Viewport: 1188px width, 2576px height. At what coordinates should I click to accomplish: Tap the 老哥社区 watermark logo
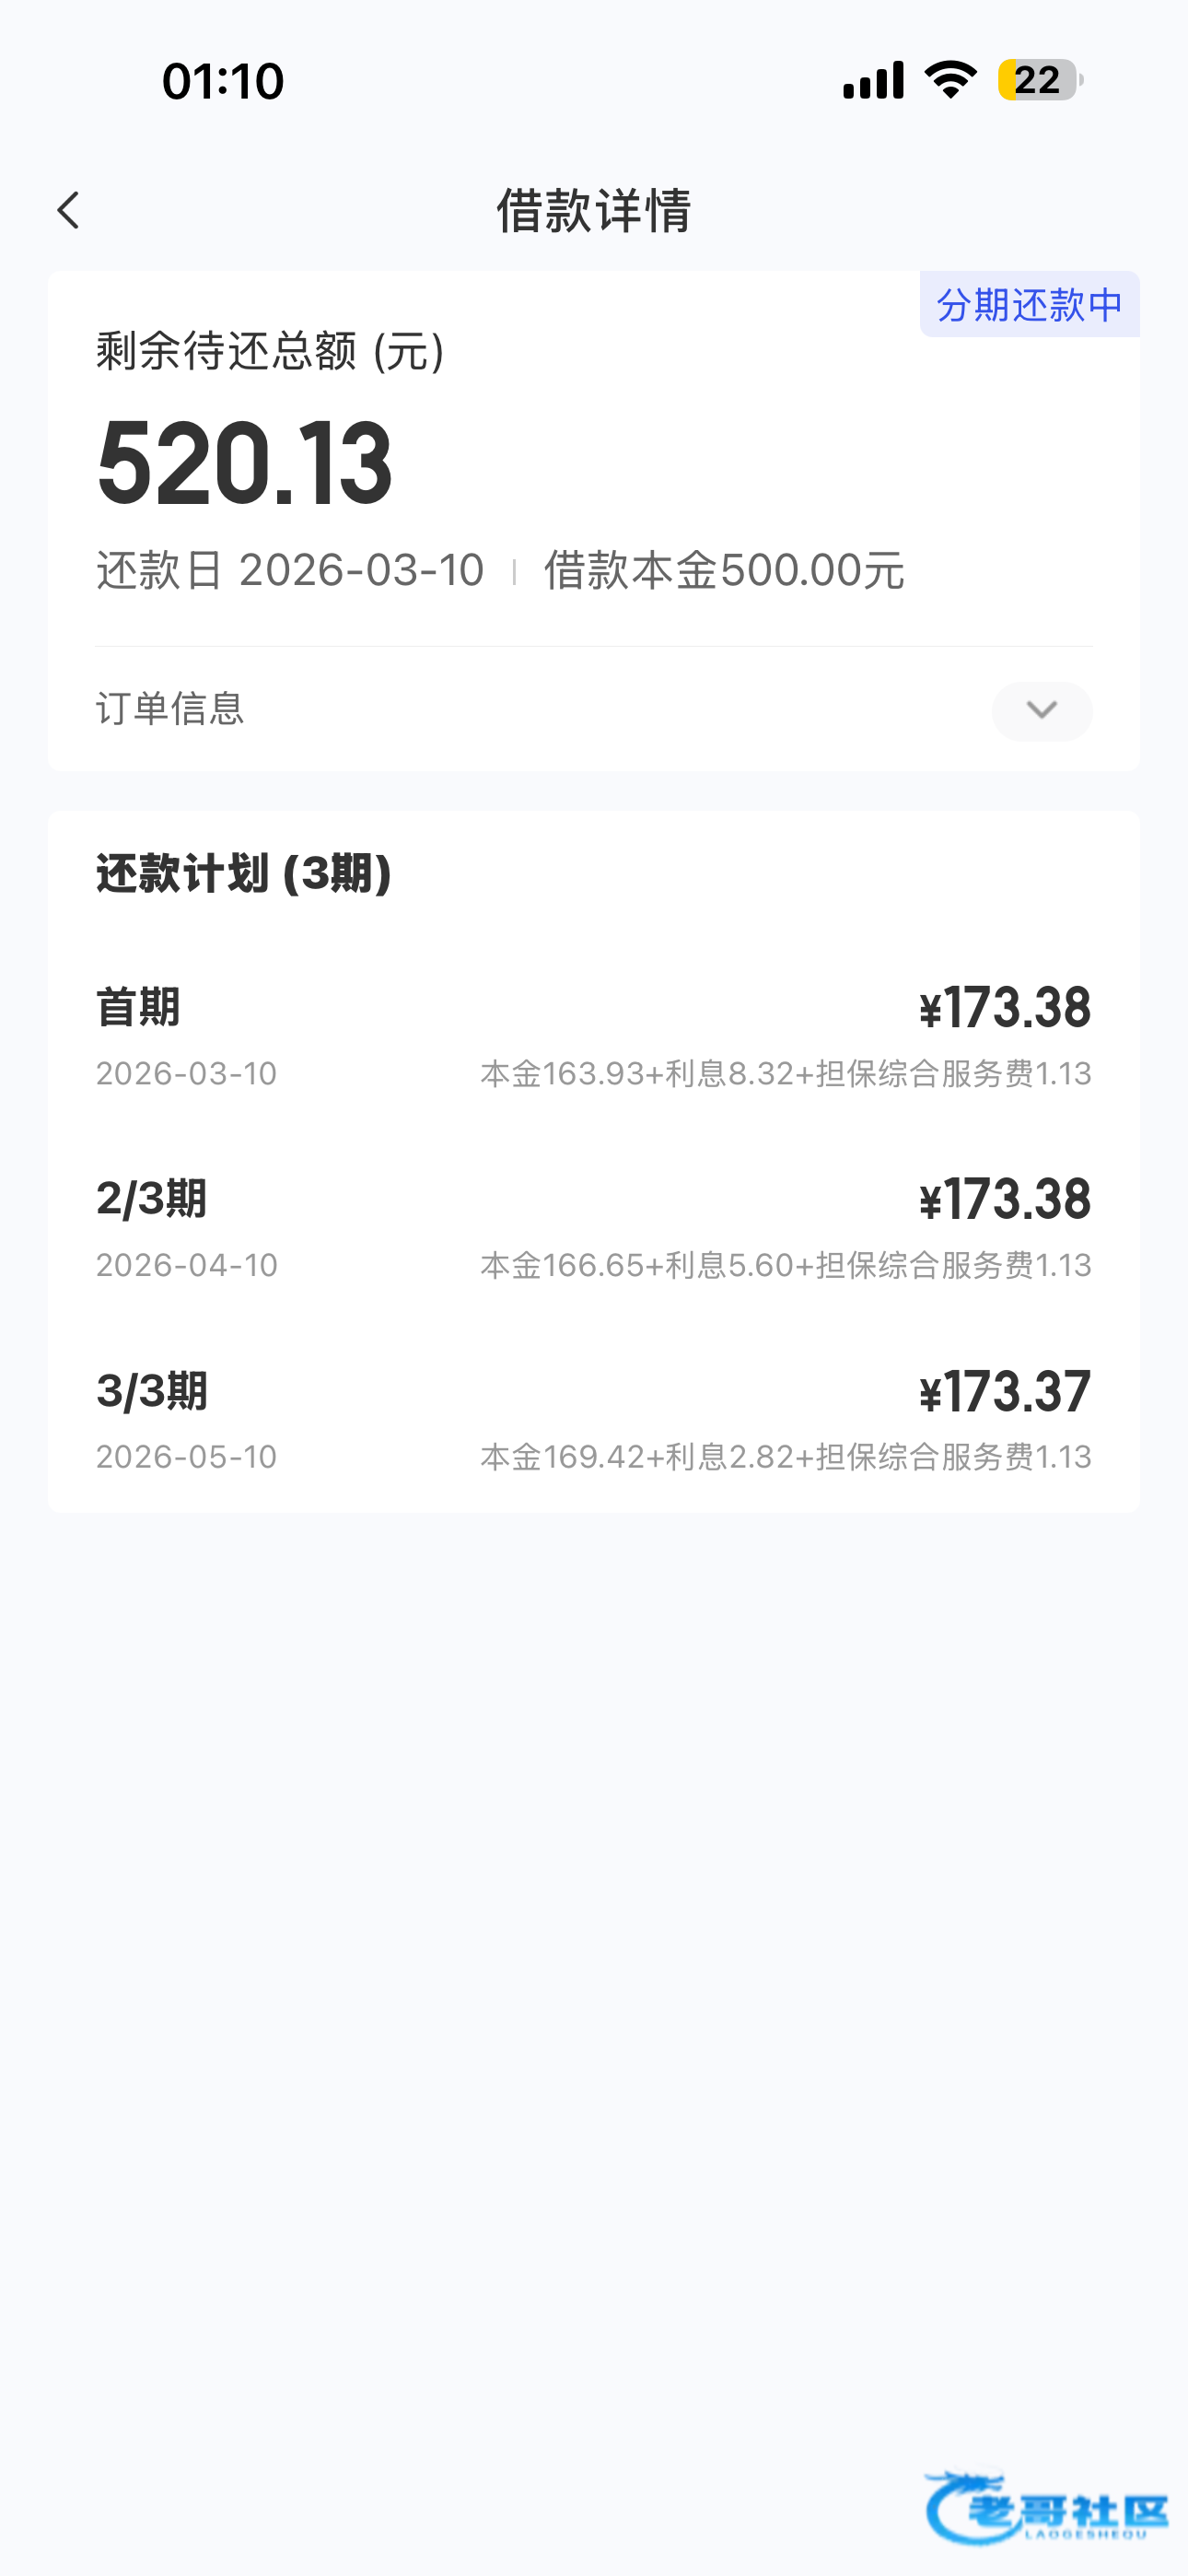click(x=1046, y=2506)
